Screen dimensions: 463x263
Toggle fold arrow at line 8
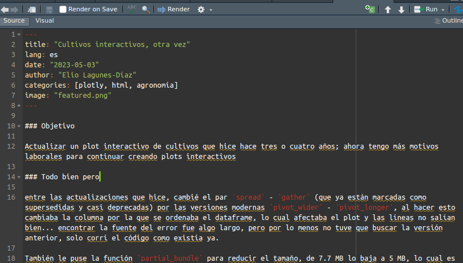coord(19,105)
